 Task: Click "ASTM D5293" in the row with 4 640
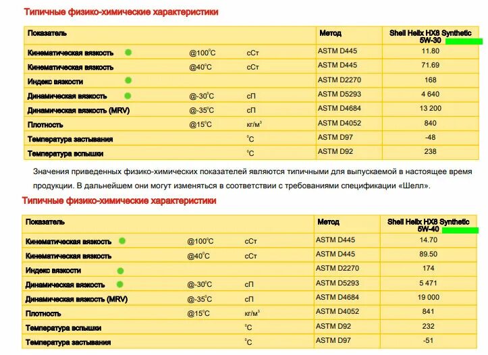click(x=340, y=94)
